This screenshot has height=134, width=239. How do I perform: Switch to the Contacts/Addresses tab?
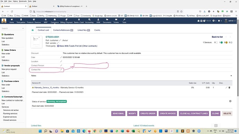[x=63, y=30]
